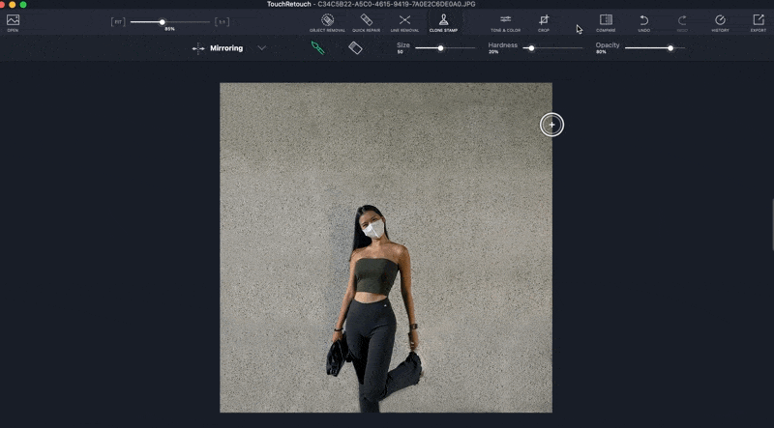The height and width of the screenshot is (428, 774).
Task: Redo the last undone edit
Action: [682, 22]
